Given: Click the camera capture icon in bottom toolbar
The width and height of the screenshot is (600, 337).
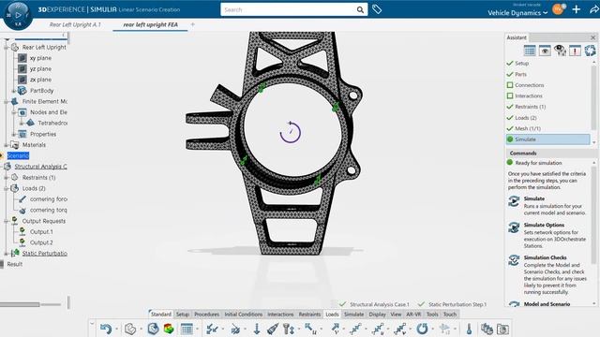Looking at the screenshot, I should click(502, 329).
